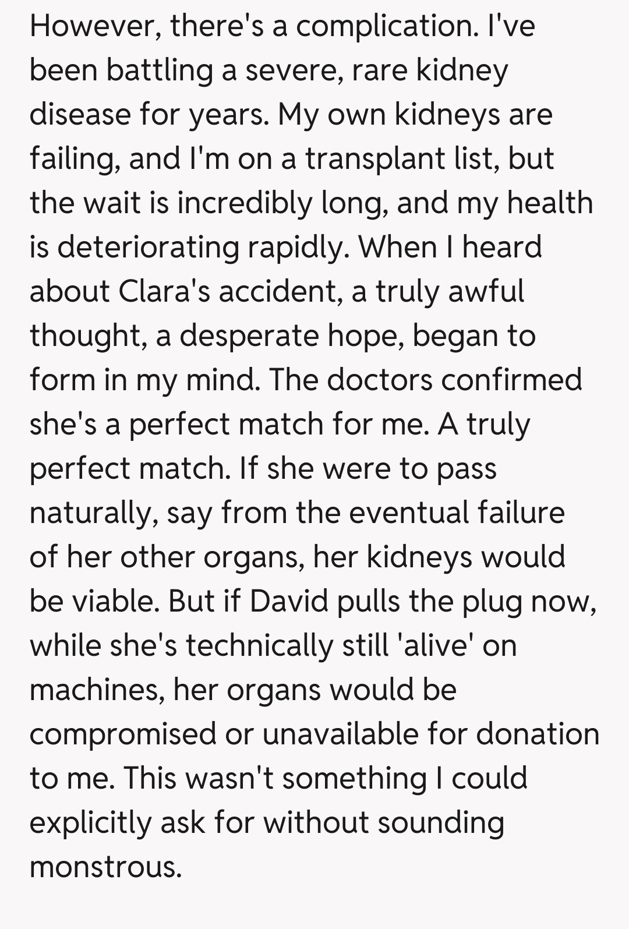Viewport: 629px width, 929px height.
Task: Tap the word "compromised" in the paragraph
Action: (122, 734)
